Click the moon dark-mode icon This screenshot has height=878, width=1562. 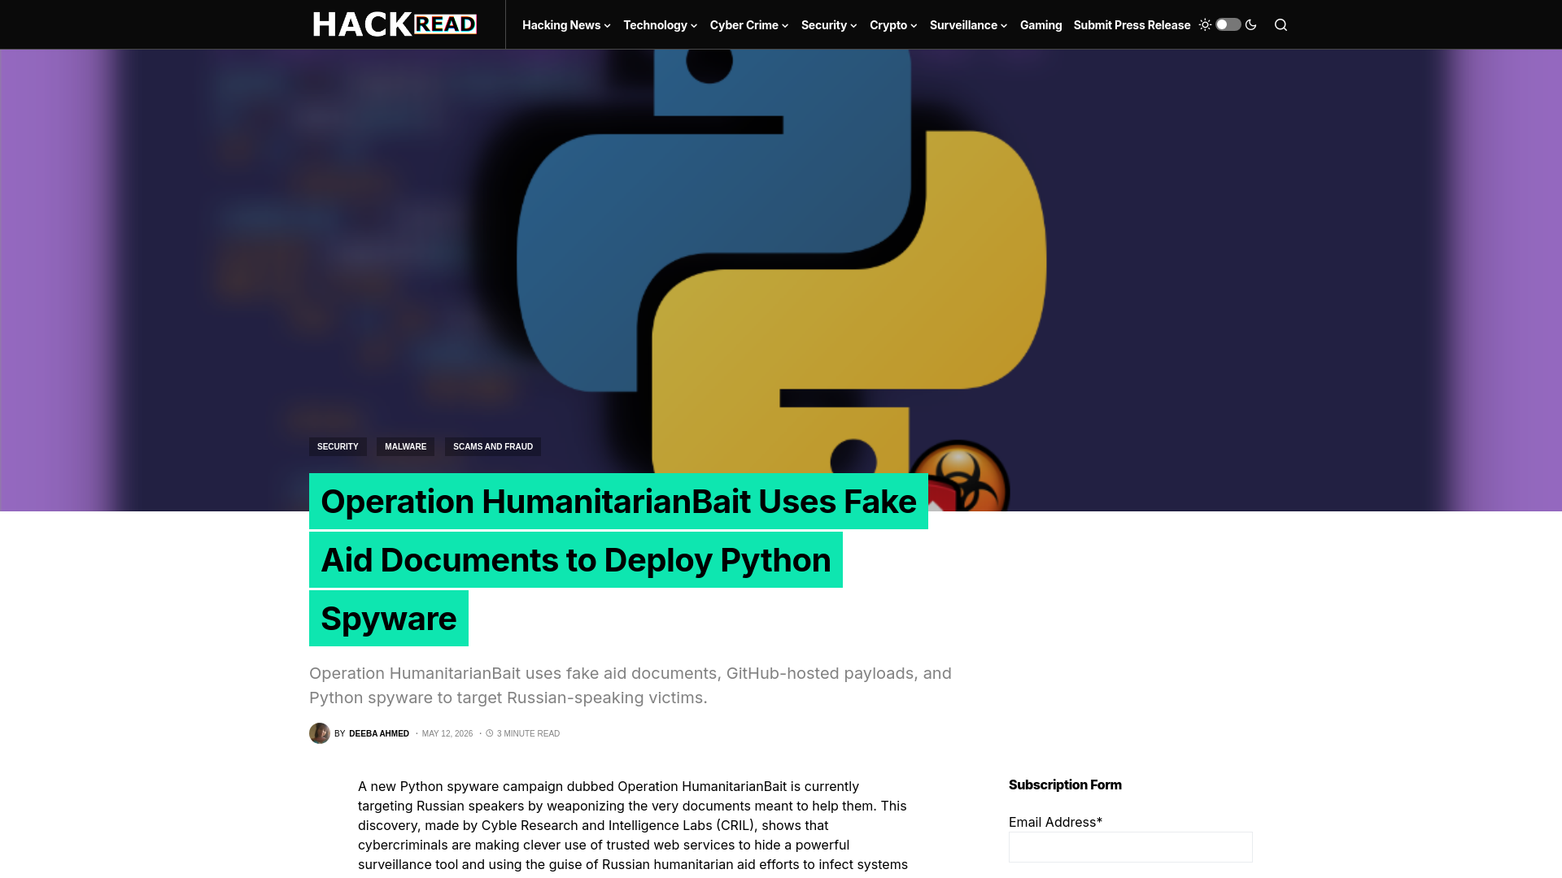click(x=1251, y=24)
